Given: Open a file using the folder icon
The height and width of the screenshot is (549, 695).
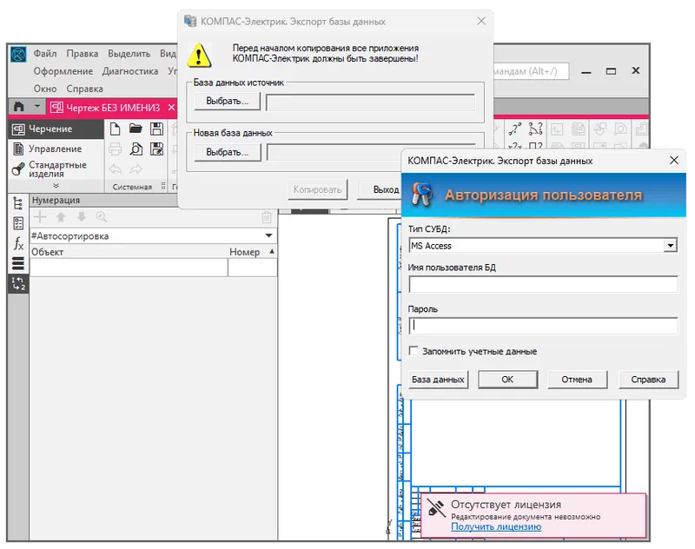Looking at the screenshot, I should tap(136, 129).
